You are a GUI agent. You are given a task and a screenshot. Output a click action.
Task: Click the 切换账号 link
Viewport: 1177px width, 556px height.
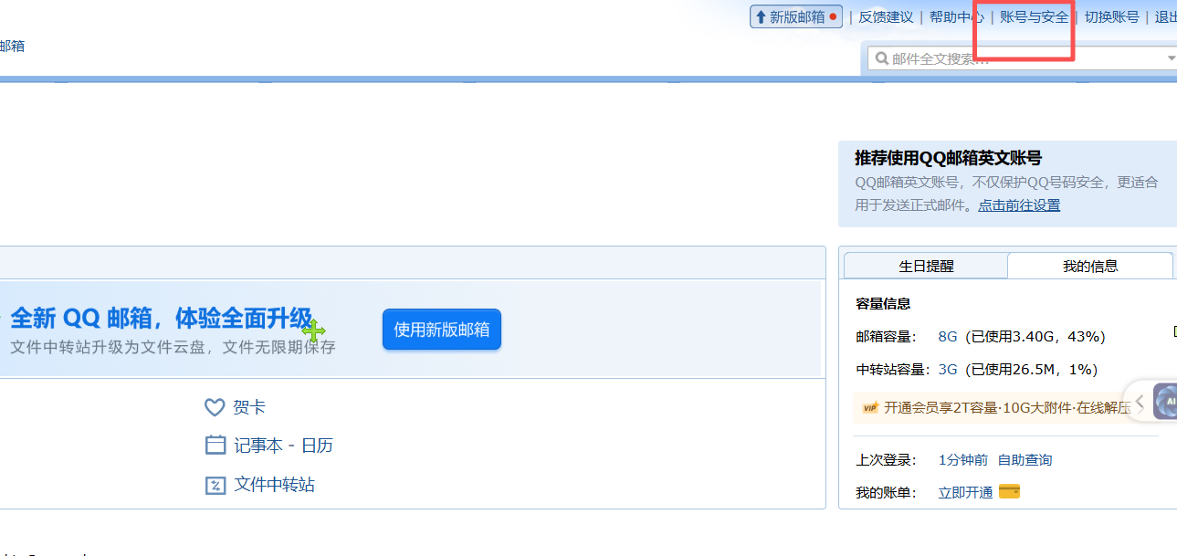point(1111,16)
